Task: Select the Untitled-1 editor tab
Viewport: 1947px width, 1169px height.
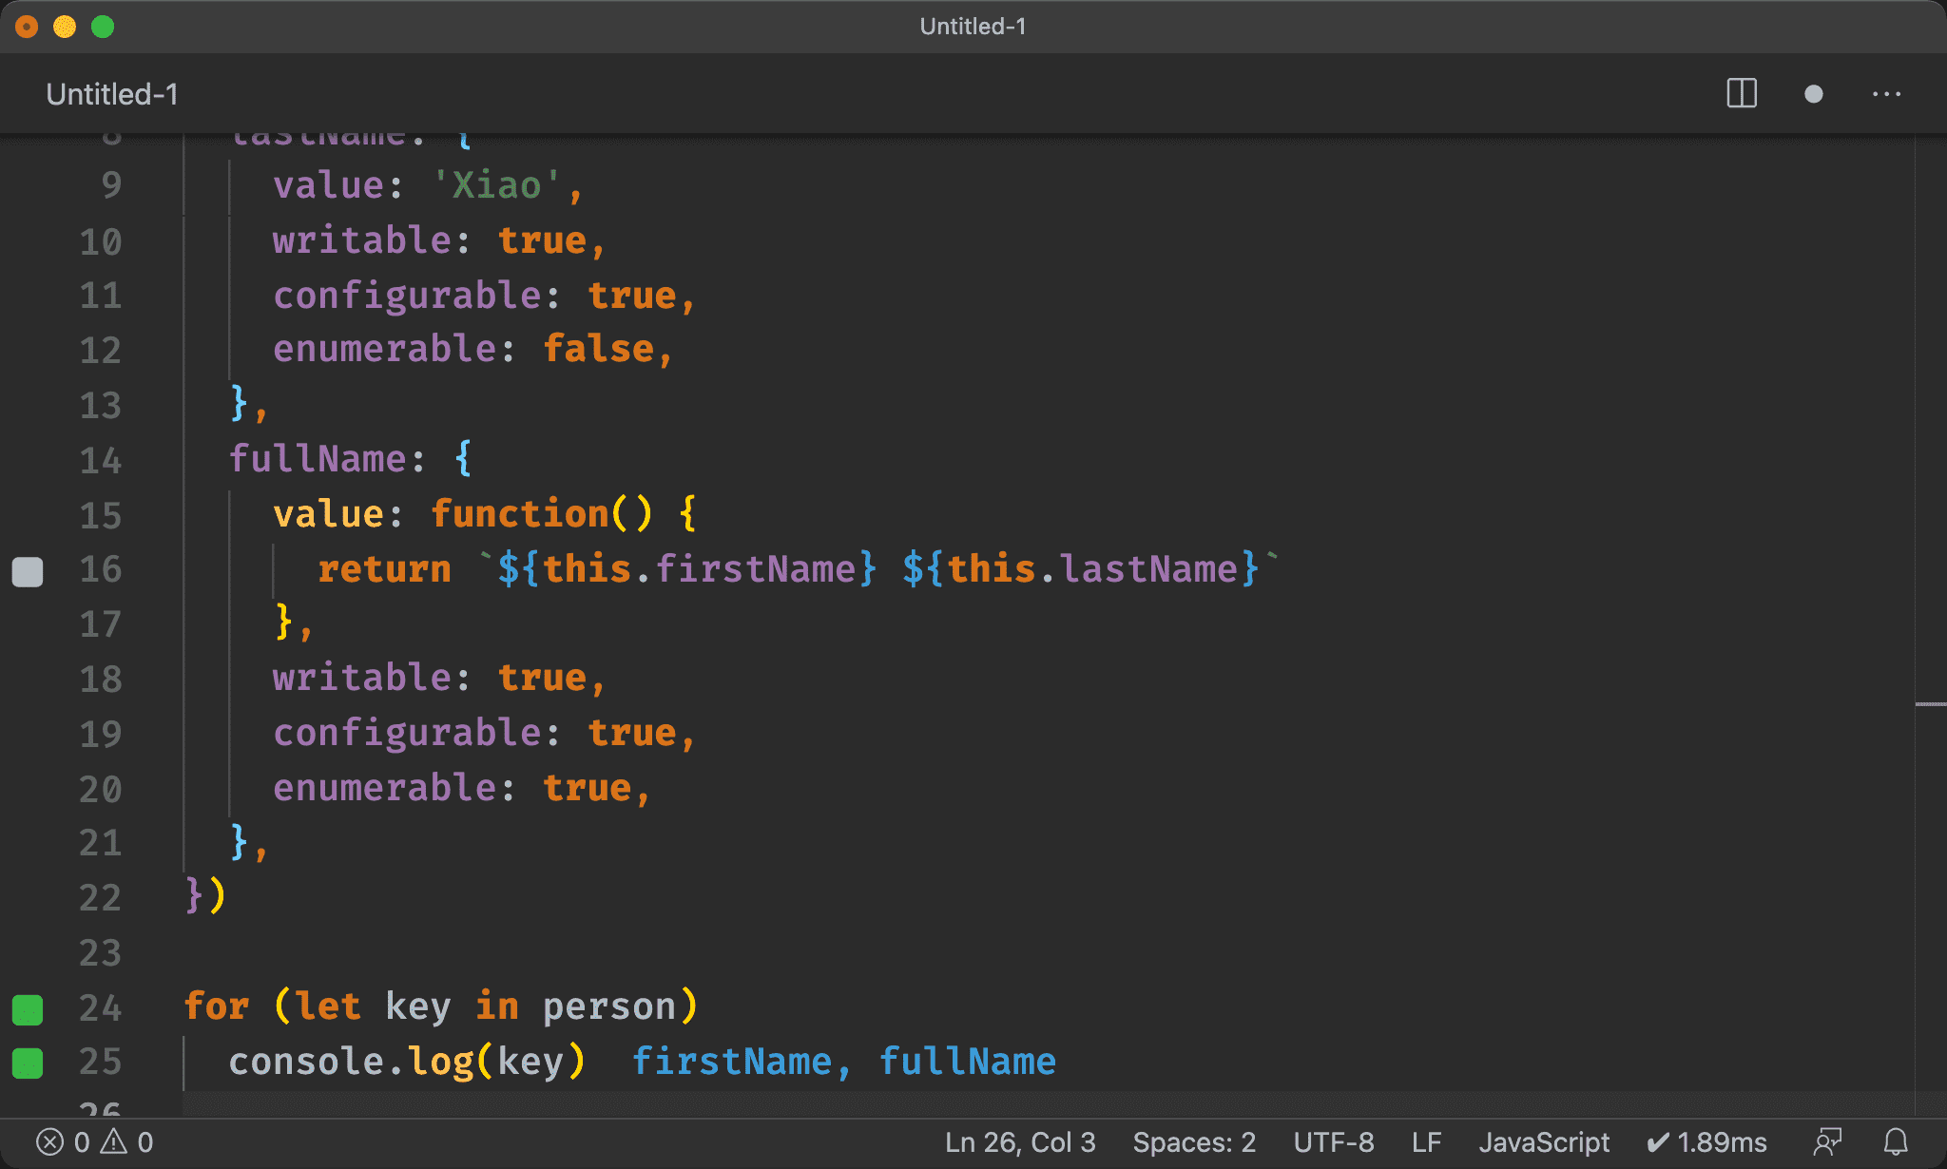Action: (112, 94)
